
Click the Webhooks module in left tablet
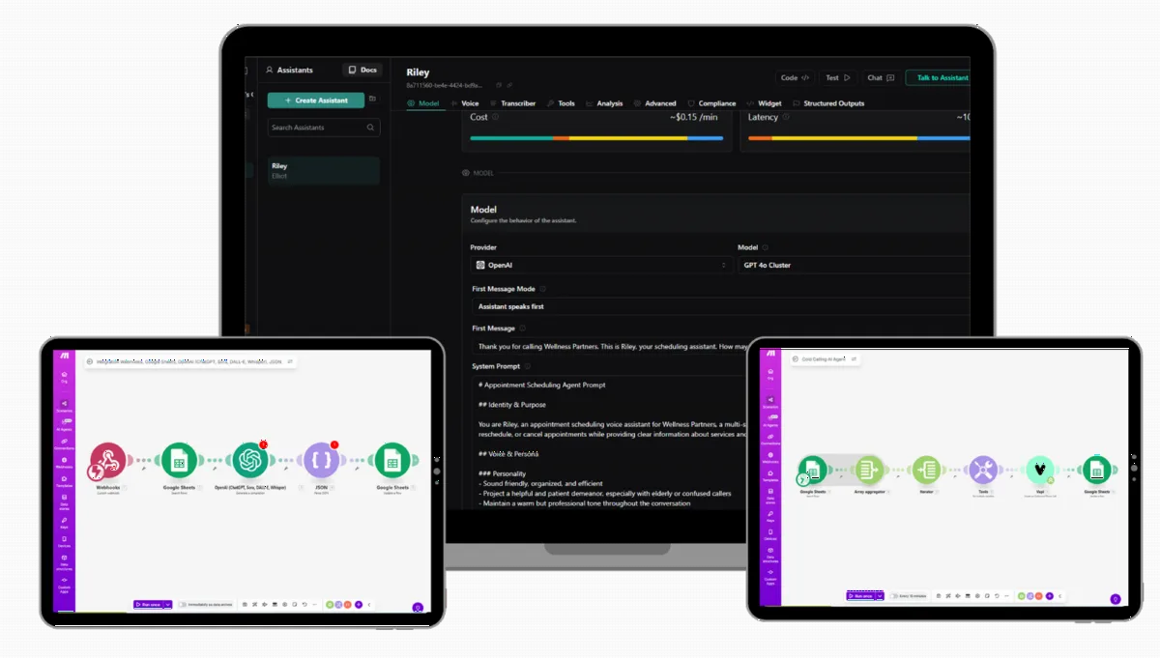pyautogui.click(x=108, y=461)
